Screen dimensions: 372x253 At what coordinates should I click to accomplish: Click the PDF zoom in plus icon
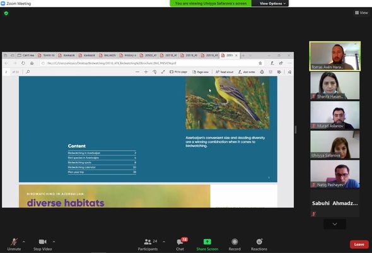click(146, 72)
